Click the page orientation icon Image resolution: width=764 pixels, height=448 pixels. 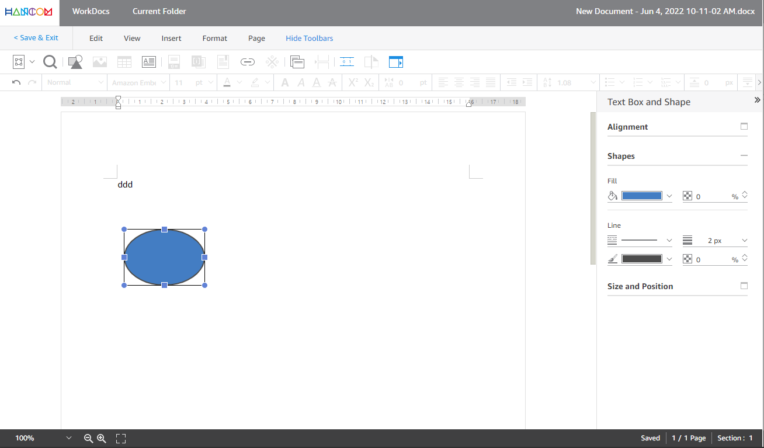click(371, 61)
